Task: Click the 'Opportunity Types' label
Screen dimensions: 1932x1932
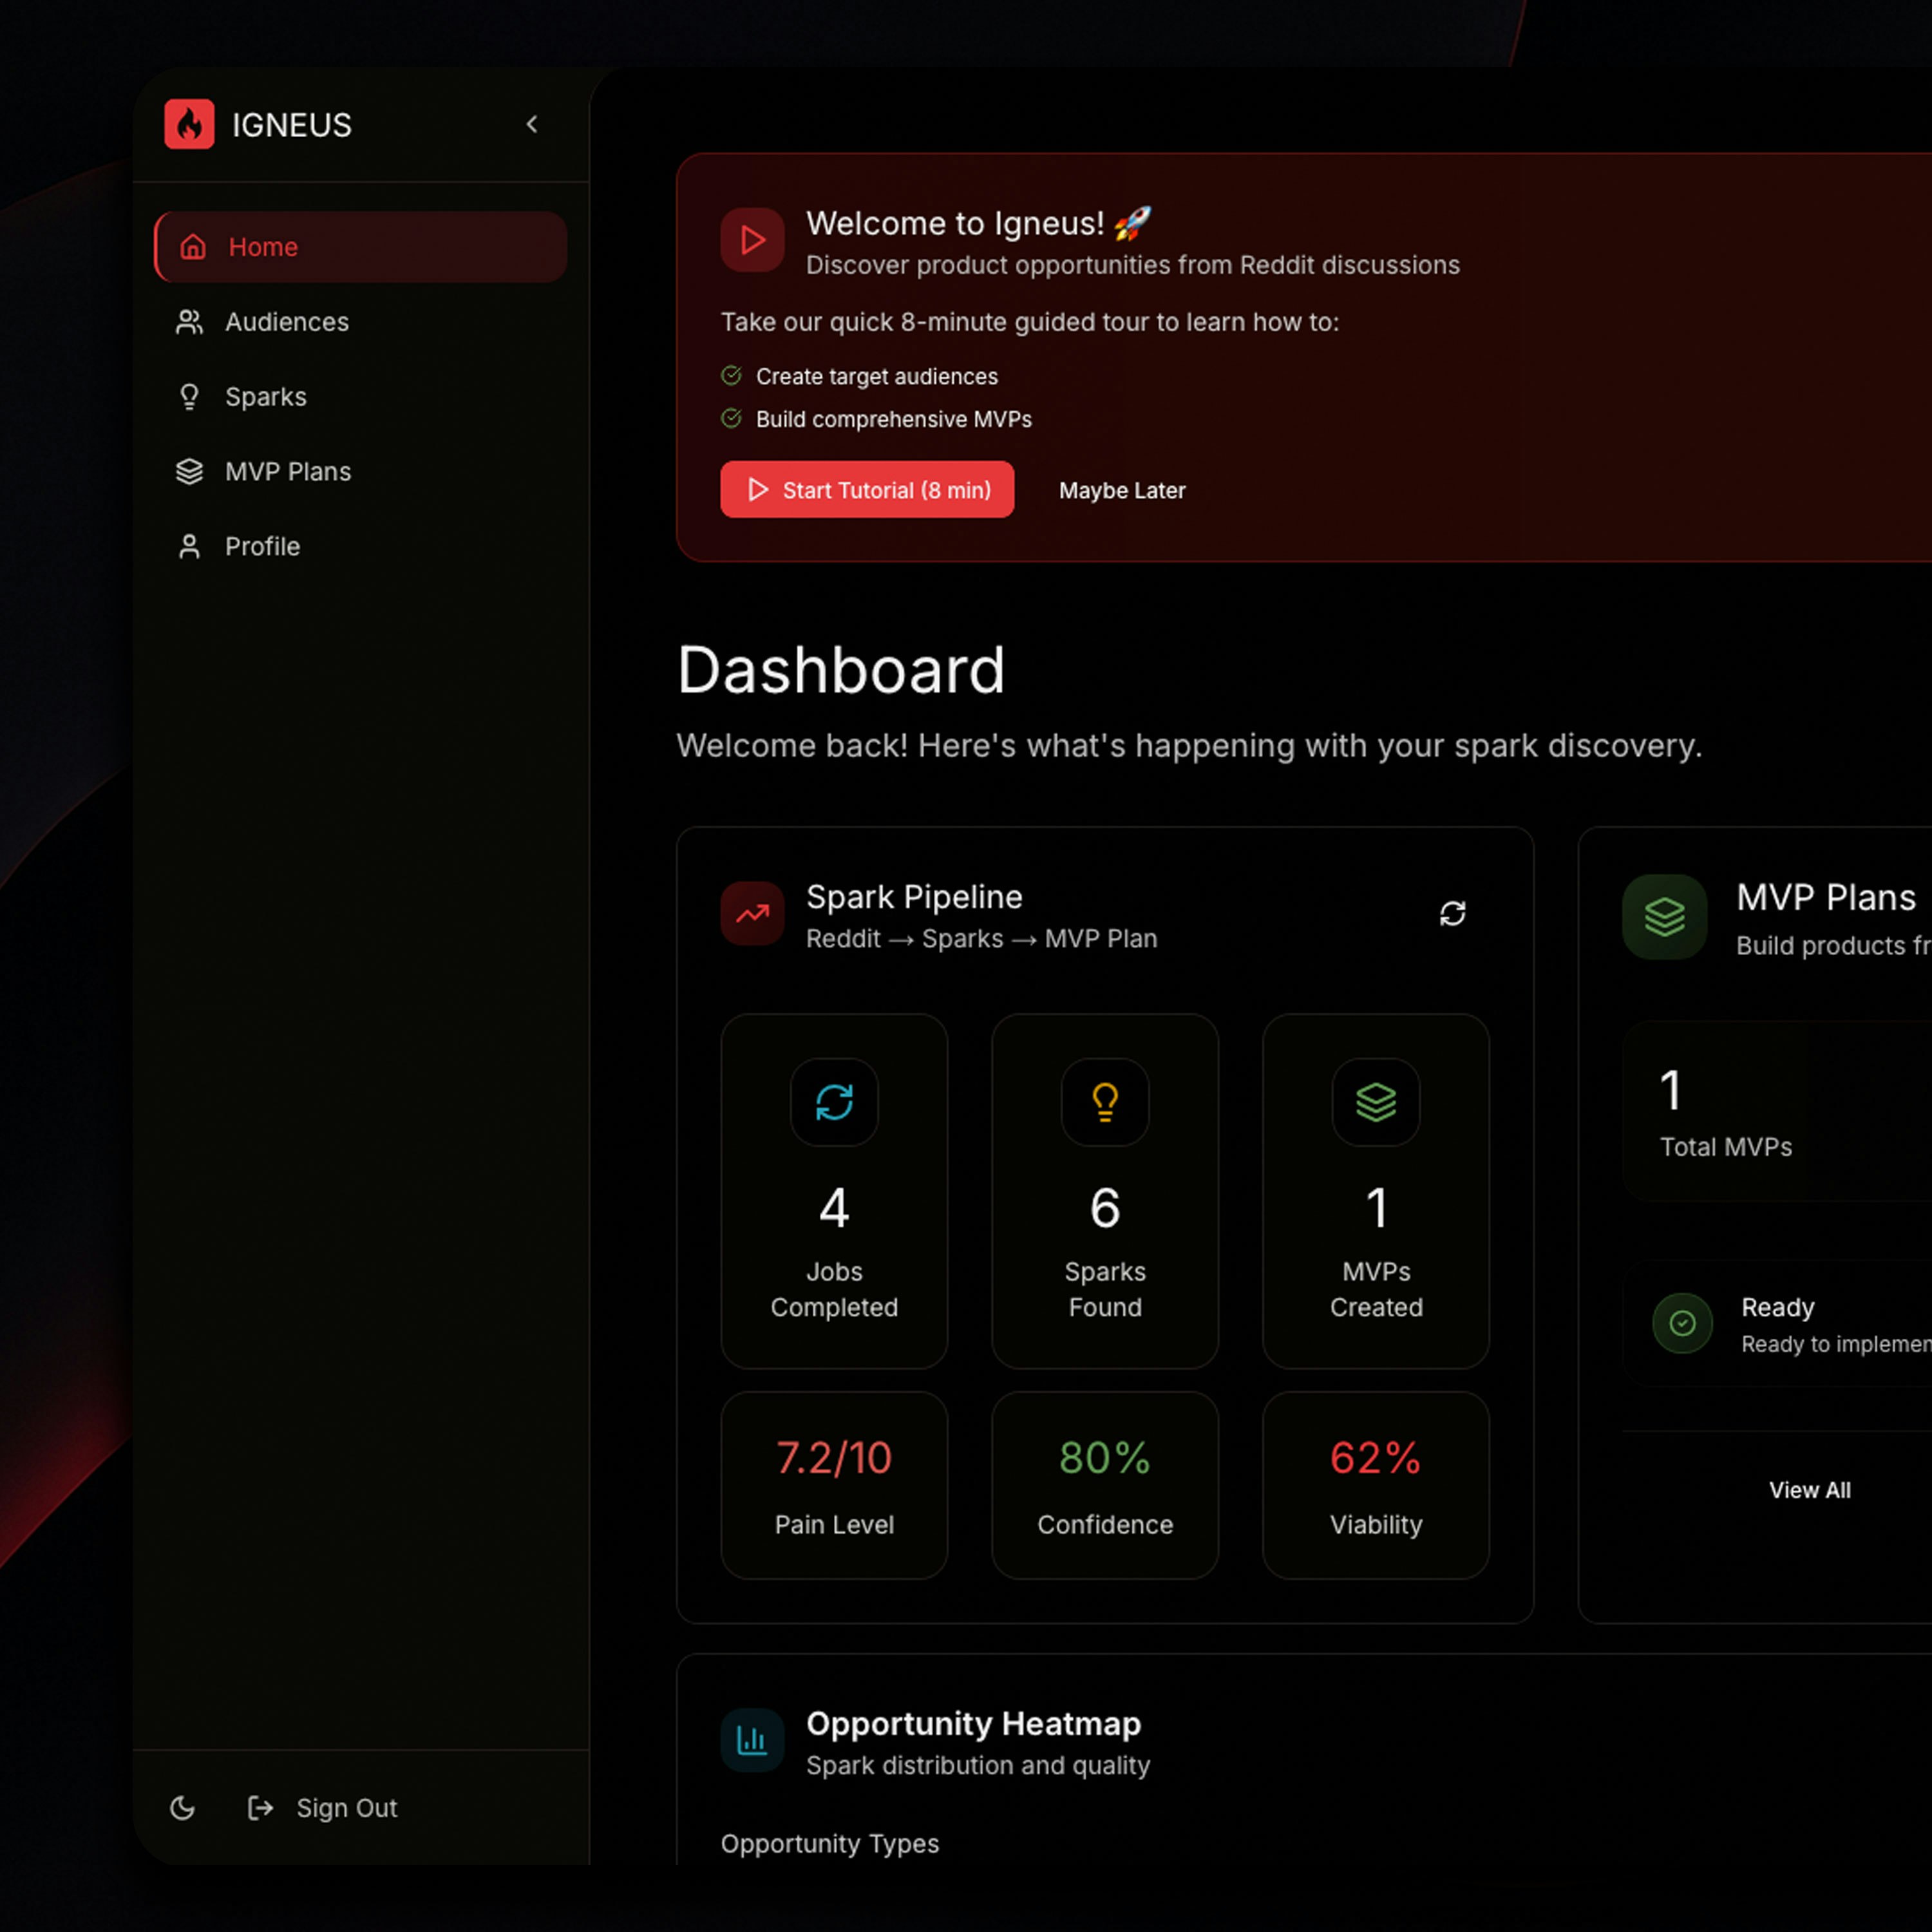Action: [x=830, y=1844]
